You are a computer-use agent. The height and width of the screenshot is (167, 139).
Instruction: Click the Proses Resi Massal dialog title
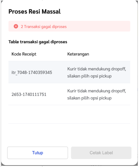pos(35,11)
